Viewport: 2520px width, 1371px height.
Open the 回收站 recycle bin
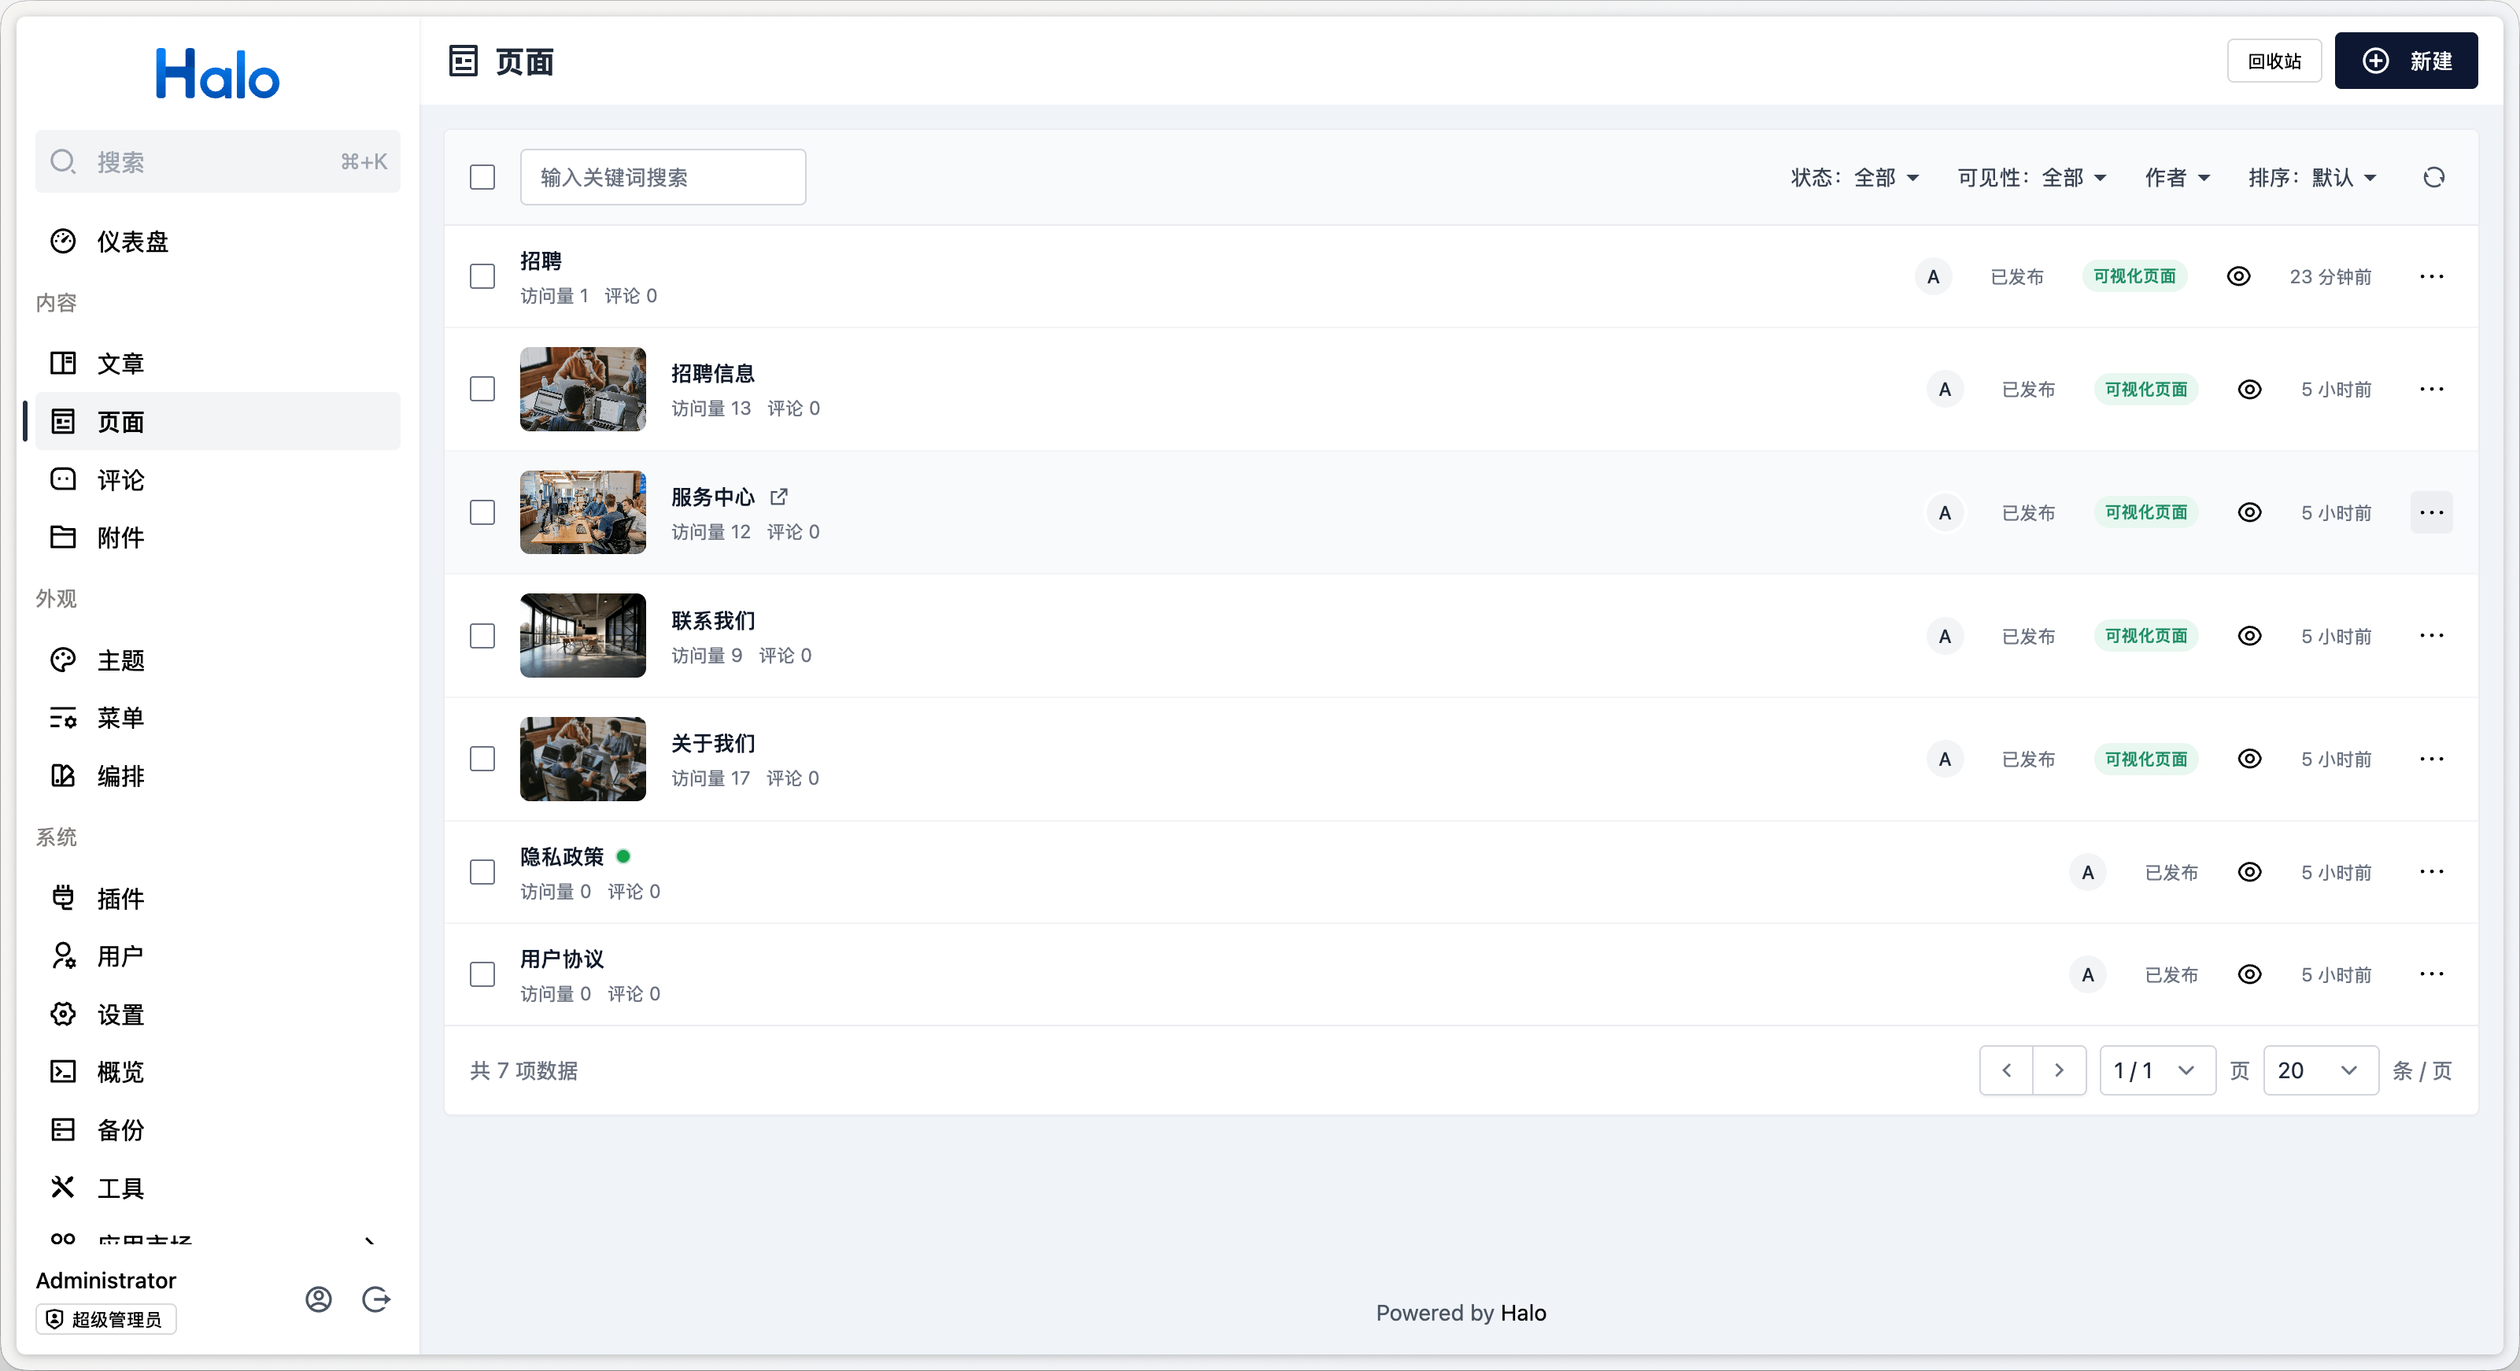(2274, 61)
